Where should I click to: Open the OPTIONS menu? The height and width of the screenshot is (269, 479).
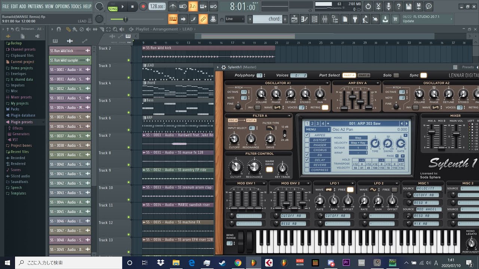(x=62, y=6)
